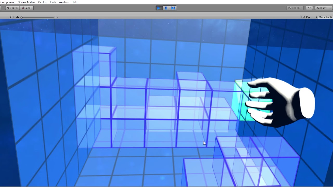Open the Collab dropdown

tap(295, 8)
